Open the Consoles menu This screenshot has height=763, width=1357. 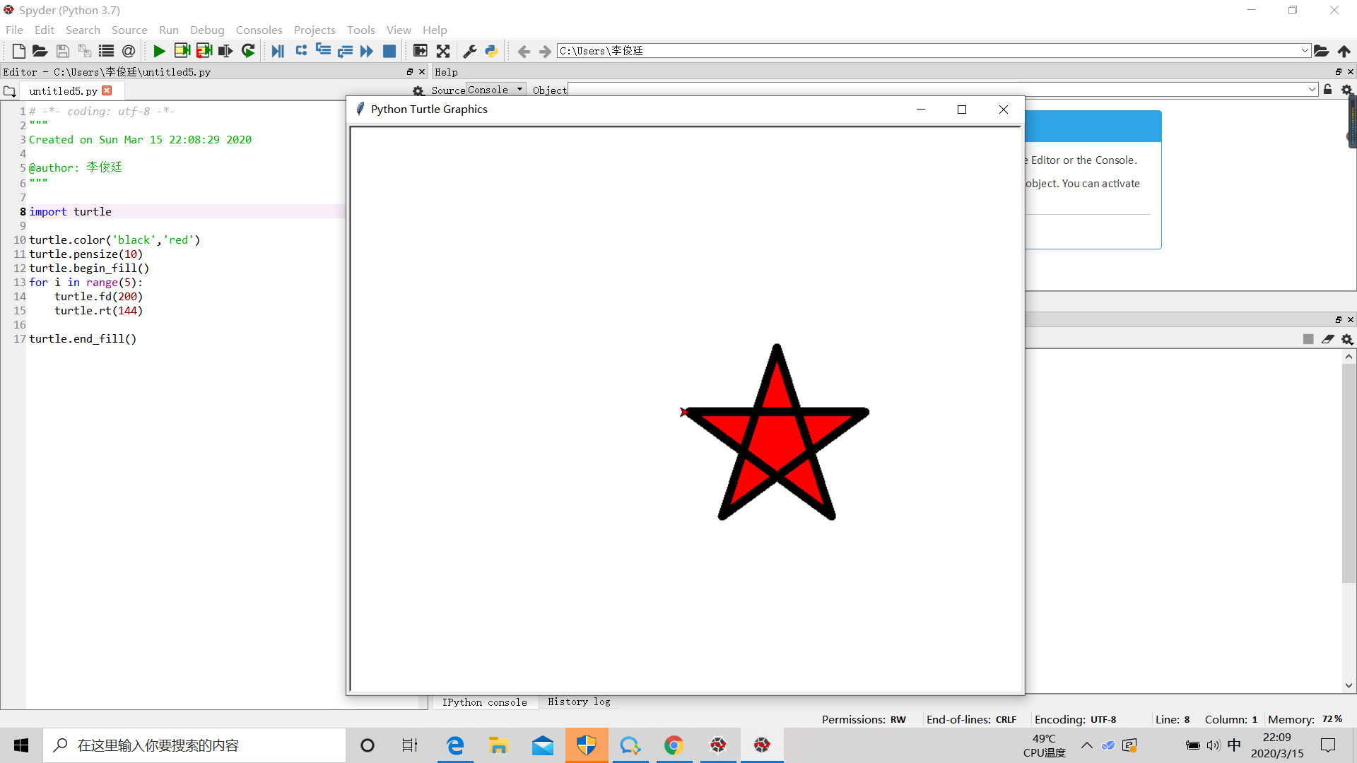click(x=259, y=30)
